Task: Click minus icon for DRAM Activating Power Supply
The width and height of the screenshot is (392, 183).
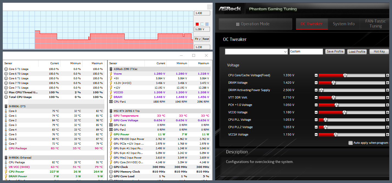Action: coord(316,90)
